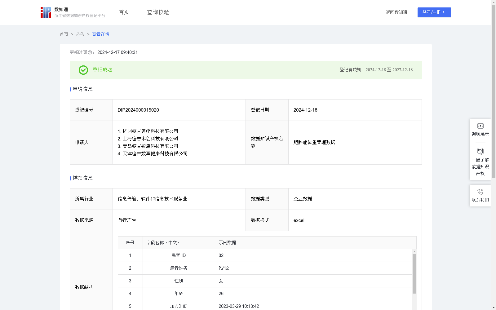Select 查看详情 in the breadcrumb
This screenshot has width=496, height=310.
tap(100, 34)
